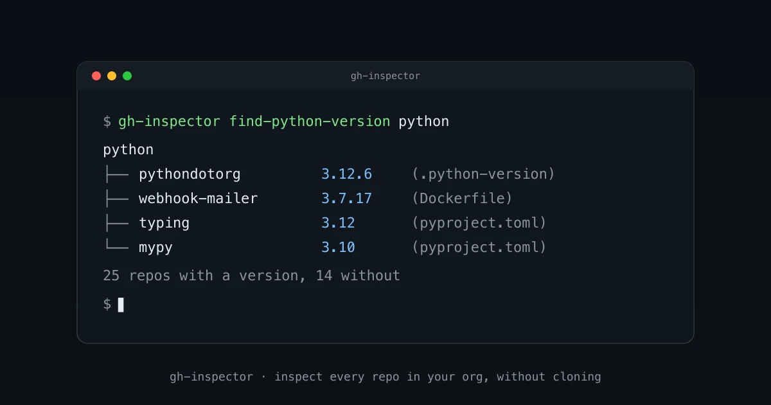Screen dimensions: 771x405
Task: Click version value 3.12.6
Action: pyautogui.click(x=346, y=174)
